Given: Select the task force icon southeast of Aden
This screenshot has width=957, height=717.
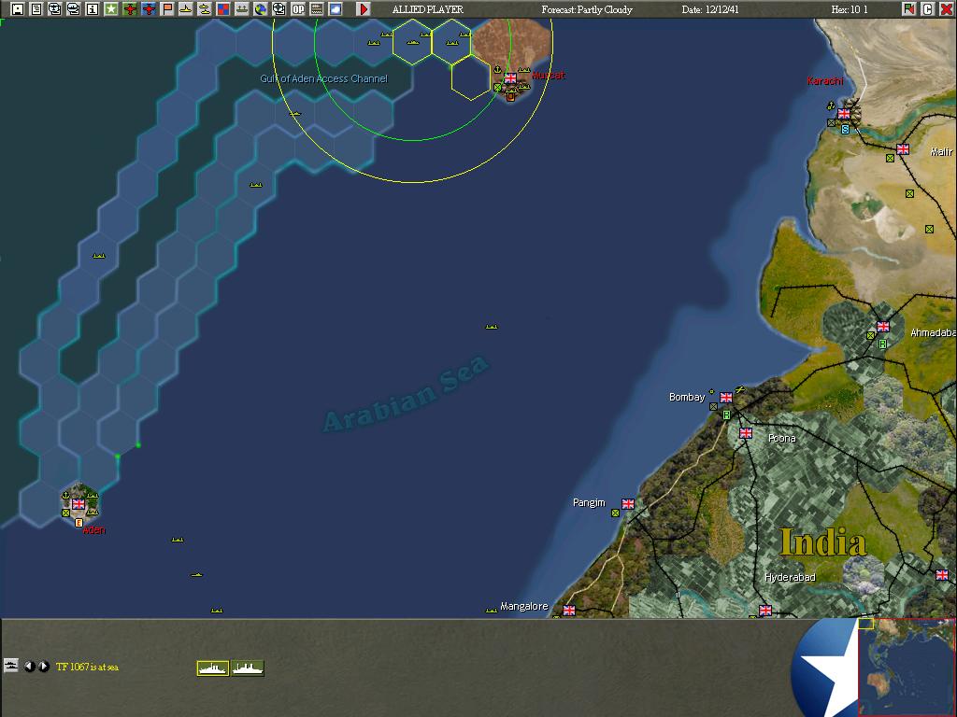Looking at the screenshot, I should [178, 540].
